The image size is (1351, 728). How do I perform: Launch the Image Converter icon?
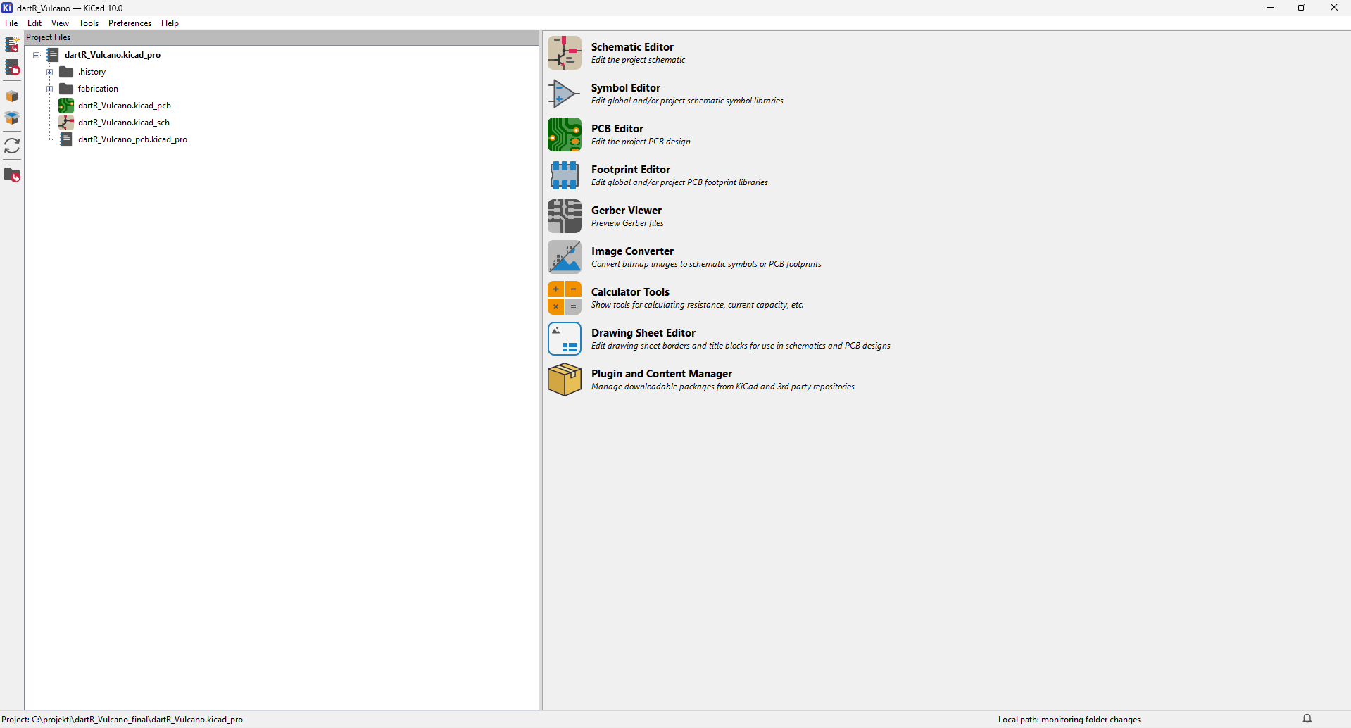click(x=565, y=257)
